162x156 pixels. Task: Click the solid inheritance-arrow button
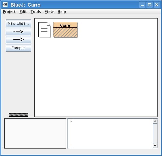(18, 40)
